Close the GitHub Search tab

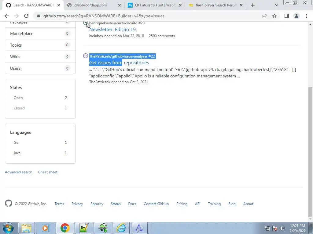pyautogui.click(x=59, y=5)
